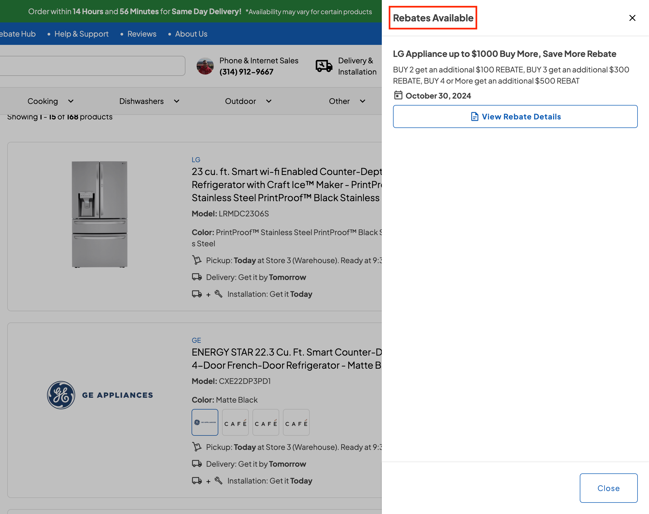
Task: Click inside the search input field
Action: point(92,66)
